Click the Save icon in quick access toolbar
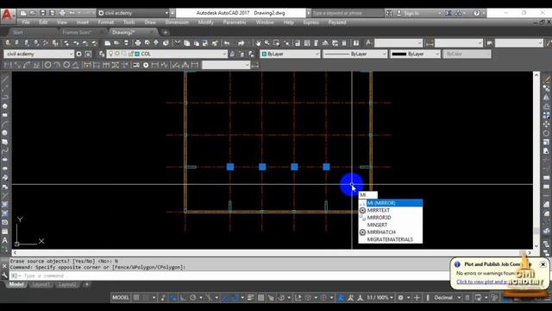This screenshot has height=311, width=552. point(42,13)
